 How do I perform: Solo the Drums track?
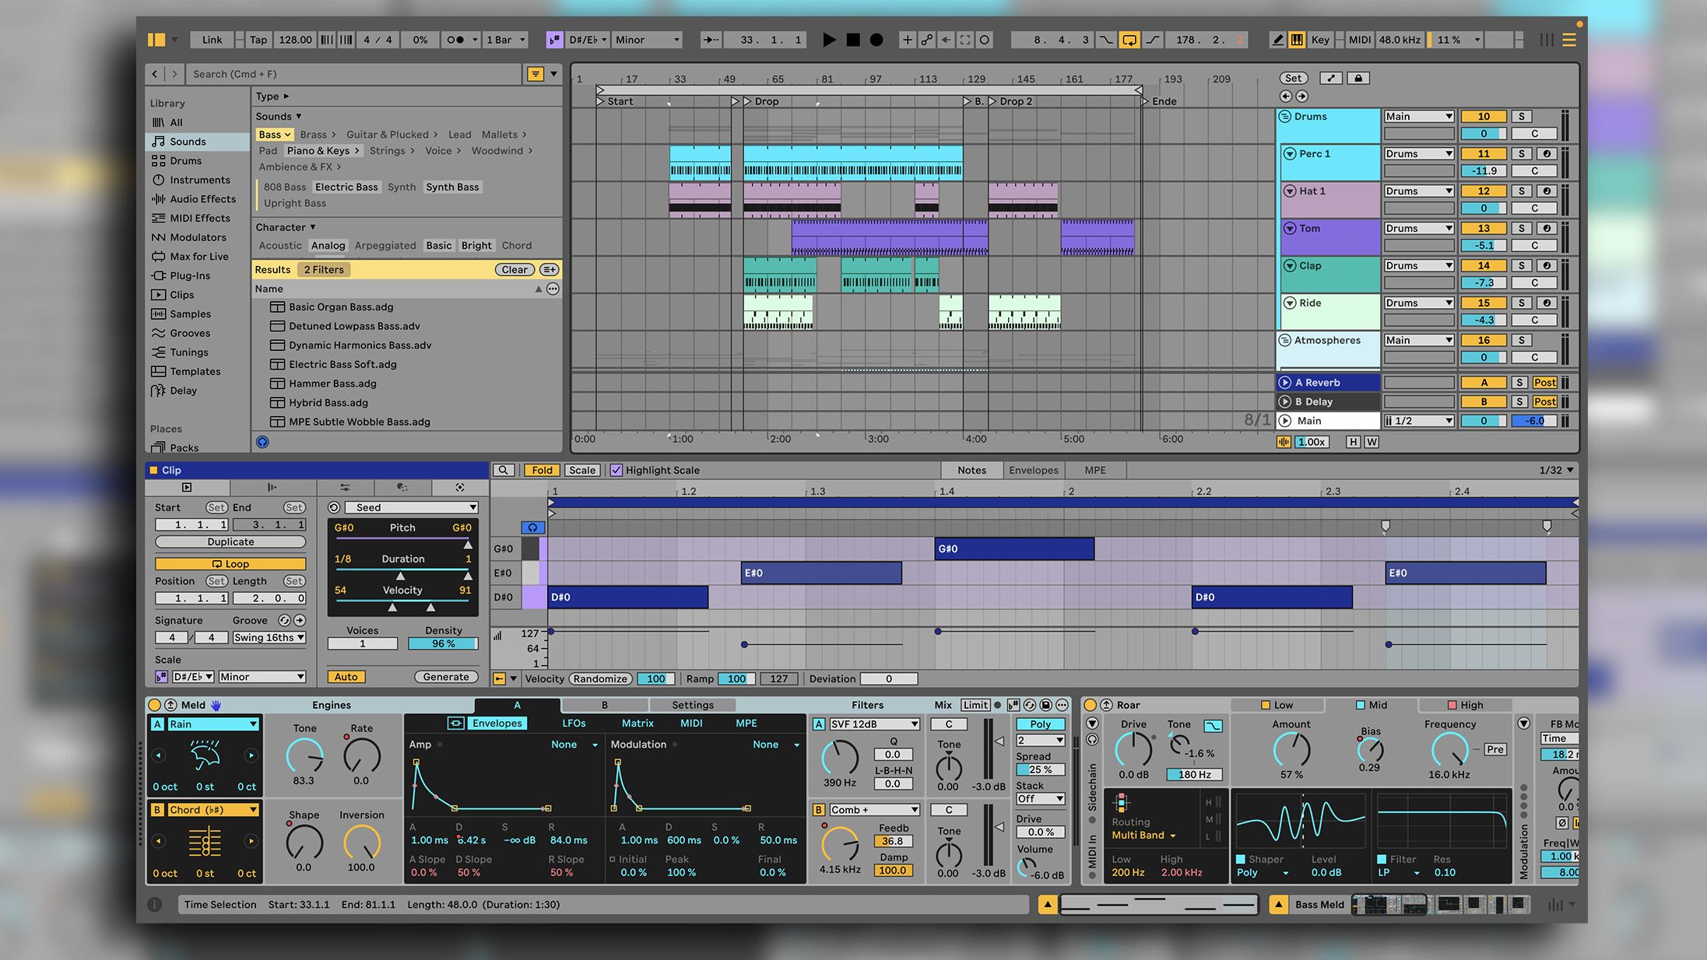(x=1521, y=117)
